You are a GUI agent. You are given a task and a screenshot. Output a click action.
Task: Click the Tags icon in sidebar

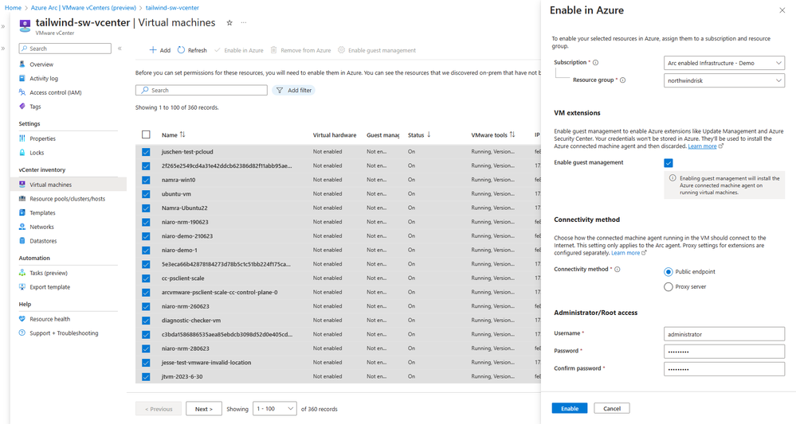(22, 107)
